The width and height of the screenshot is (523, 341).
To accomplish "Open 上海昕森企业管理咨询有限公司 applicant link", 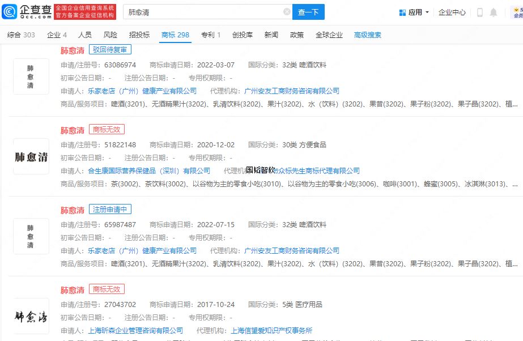I will tap(135, 330).
